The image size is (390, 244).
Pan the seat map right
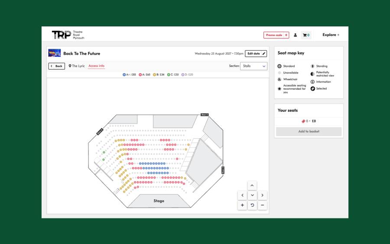pos(262,195)
